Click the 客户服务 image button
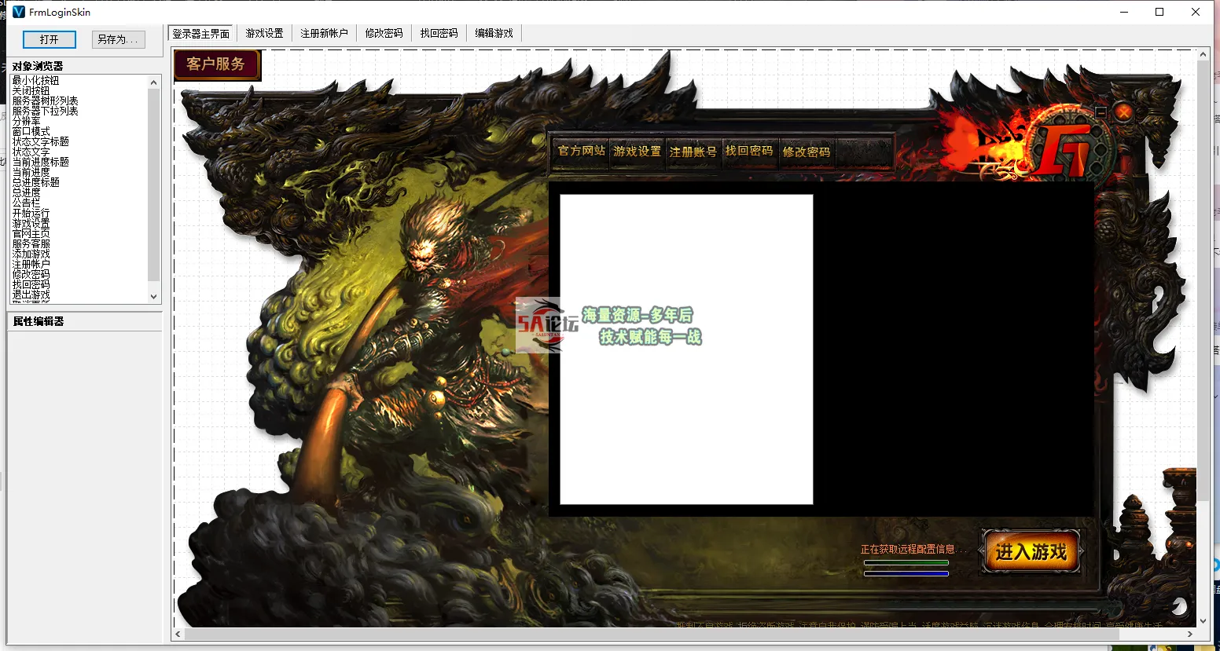This screenshot has height=651, width=1220. coord(217,64)
